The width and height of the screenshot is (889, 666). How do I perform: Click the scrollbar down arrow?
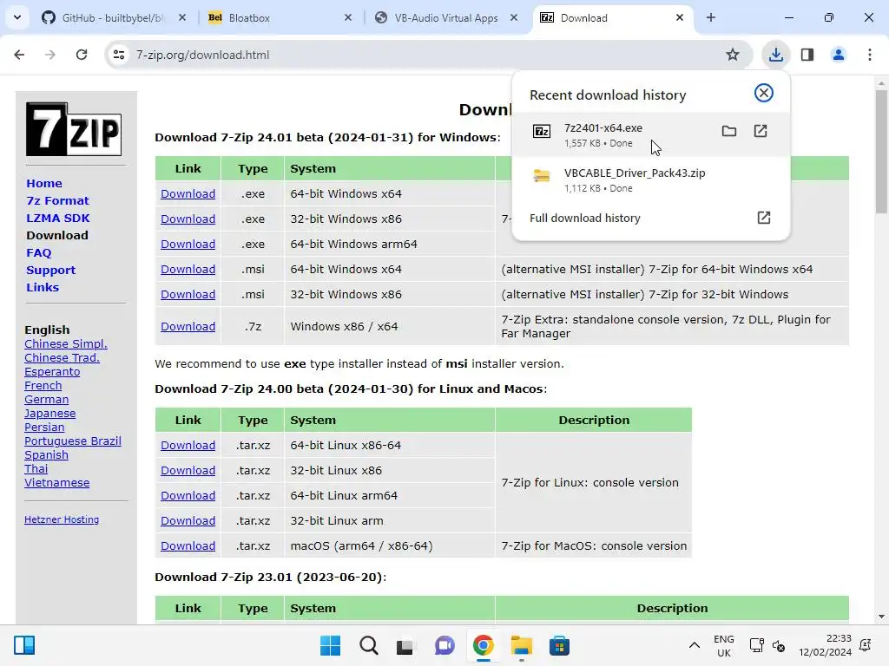point(881,617)
